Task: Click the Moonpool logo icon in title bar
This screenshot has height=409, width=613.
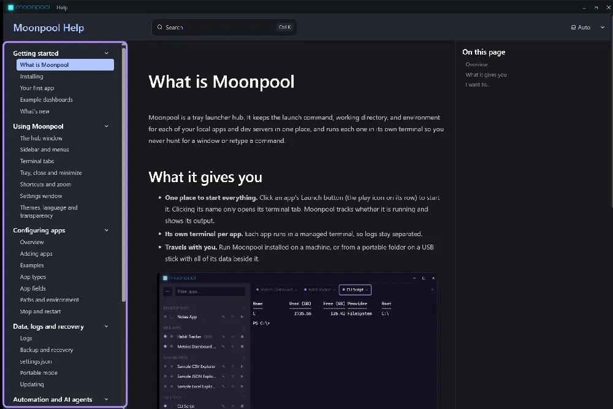Action: click(x=11, y=7)
